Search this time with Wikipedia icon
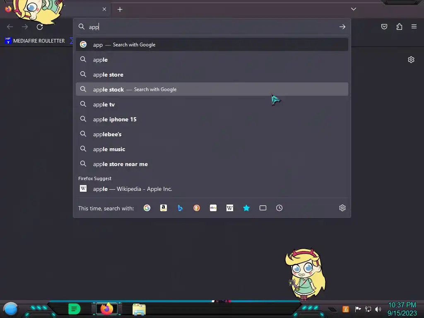 click(x=229, y=208)
